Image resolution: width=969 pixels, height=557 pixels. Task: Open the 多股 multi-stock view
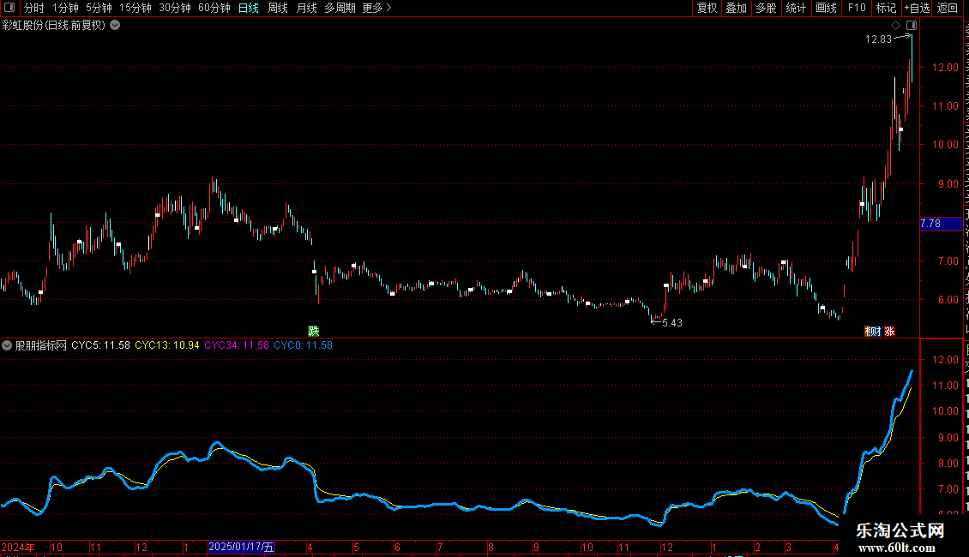(766, 8)
